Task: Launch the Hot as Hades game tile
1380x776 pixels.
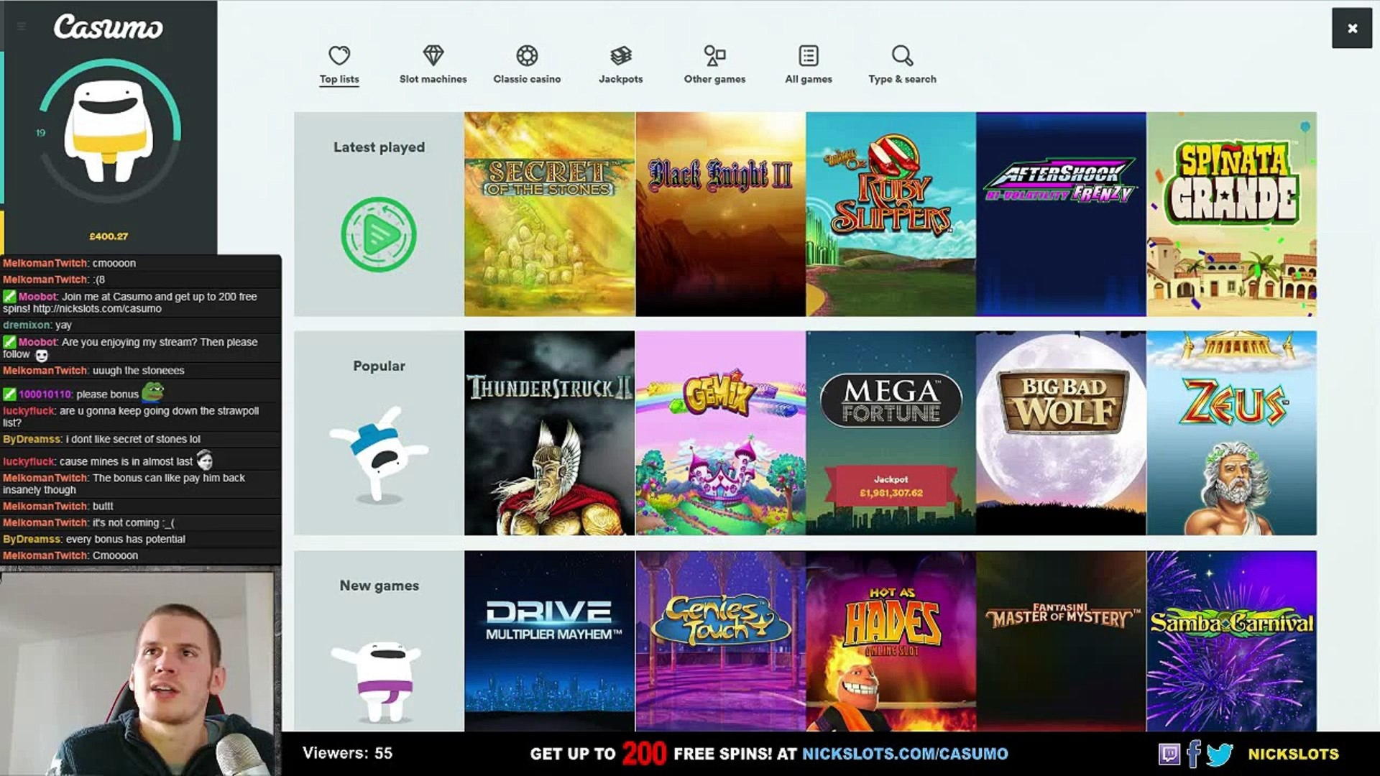Action: tap(891, 641)
